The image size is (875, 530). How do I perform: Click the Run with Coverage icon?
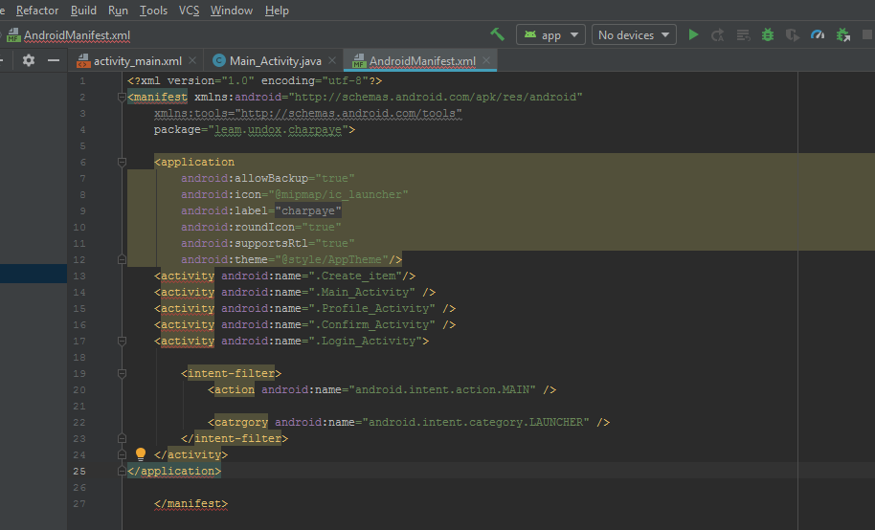(792, 34)
